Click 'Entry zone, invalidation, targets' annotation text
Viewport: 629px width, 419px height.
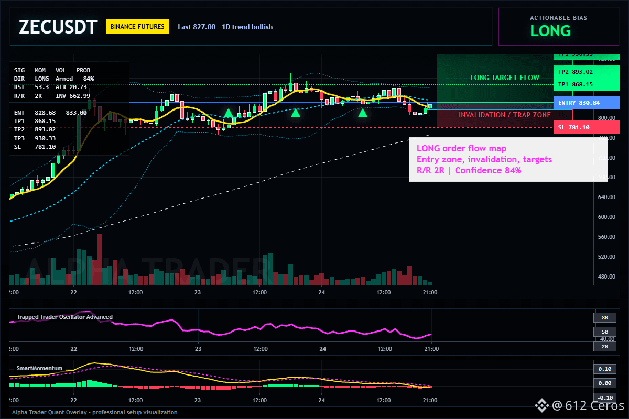484,159
